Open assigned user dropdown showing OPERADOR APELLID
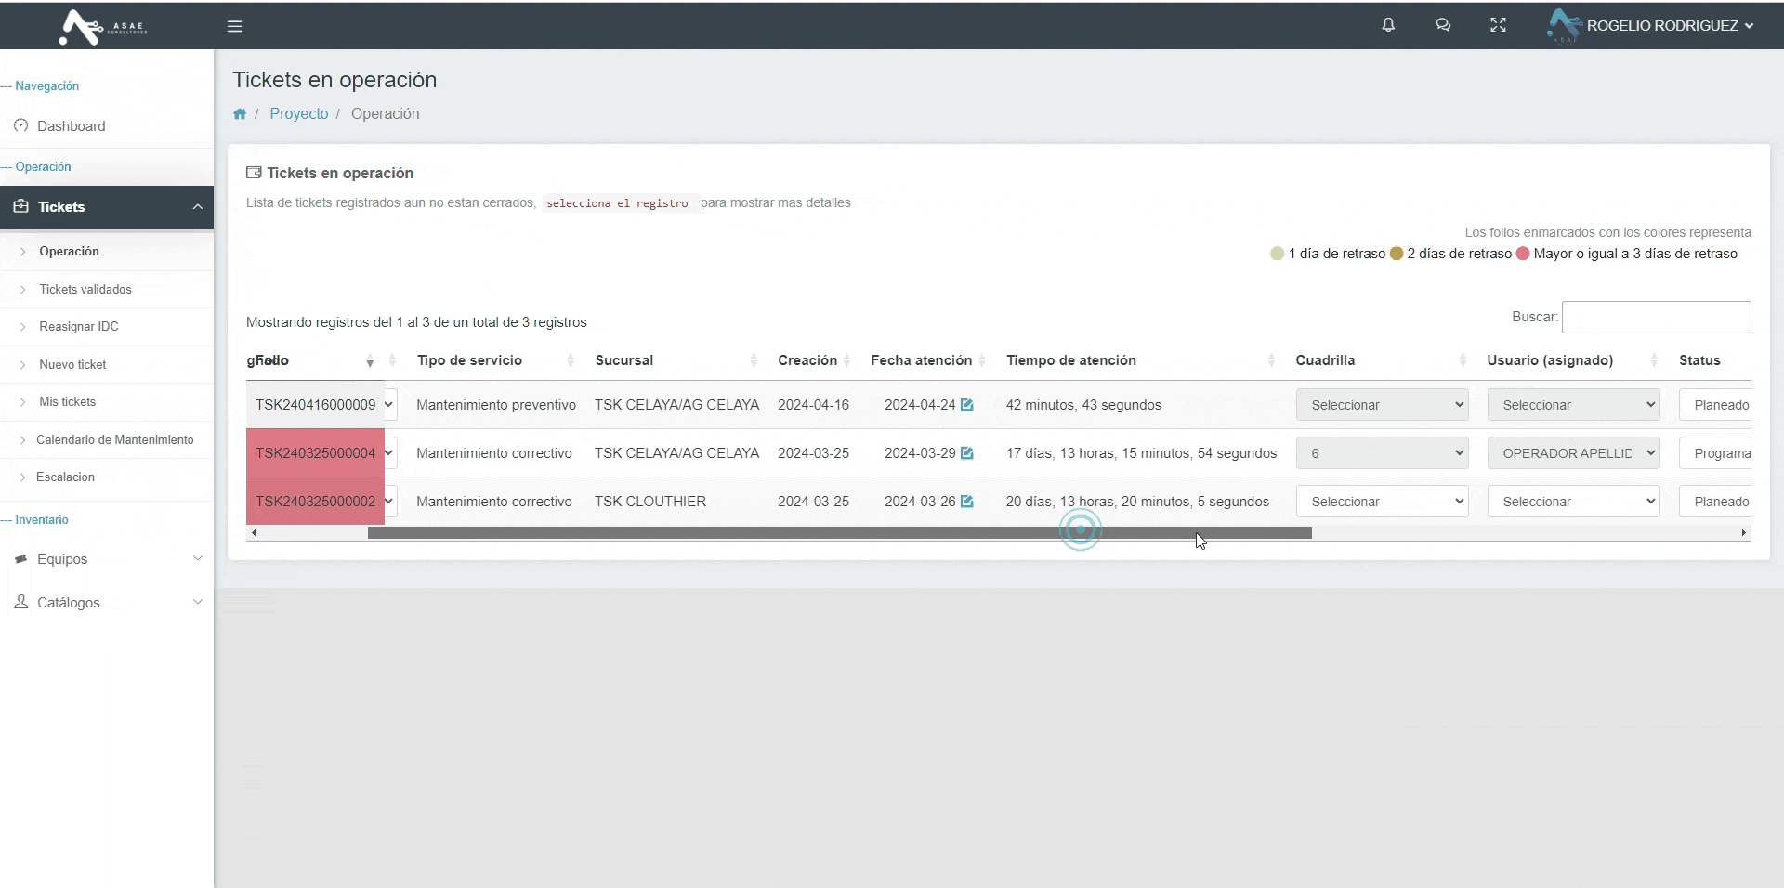This screenshot has height=888, width=1784. (x=1573, y=453)
